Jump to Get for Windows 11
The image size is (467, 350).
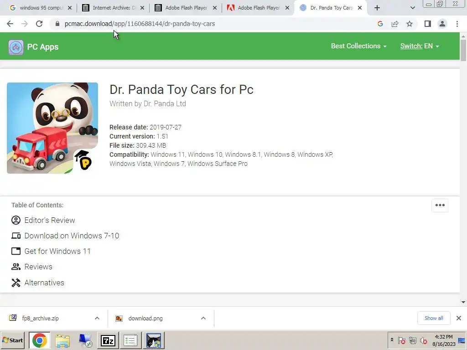coord(57,251)
